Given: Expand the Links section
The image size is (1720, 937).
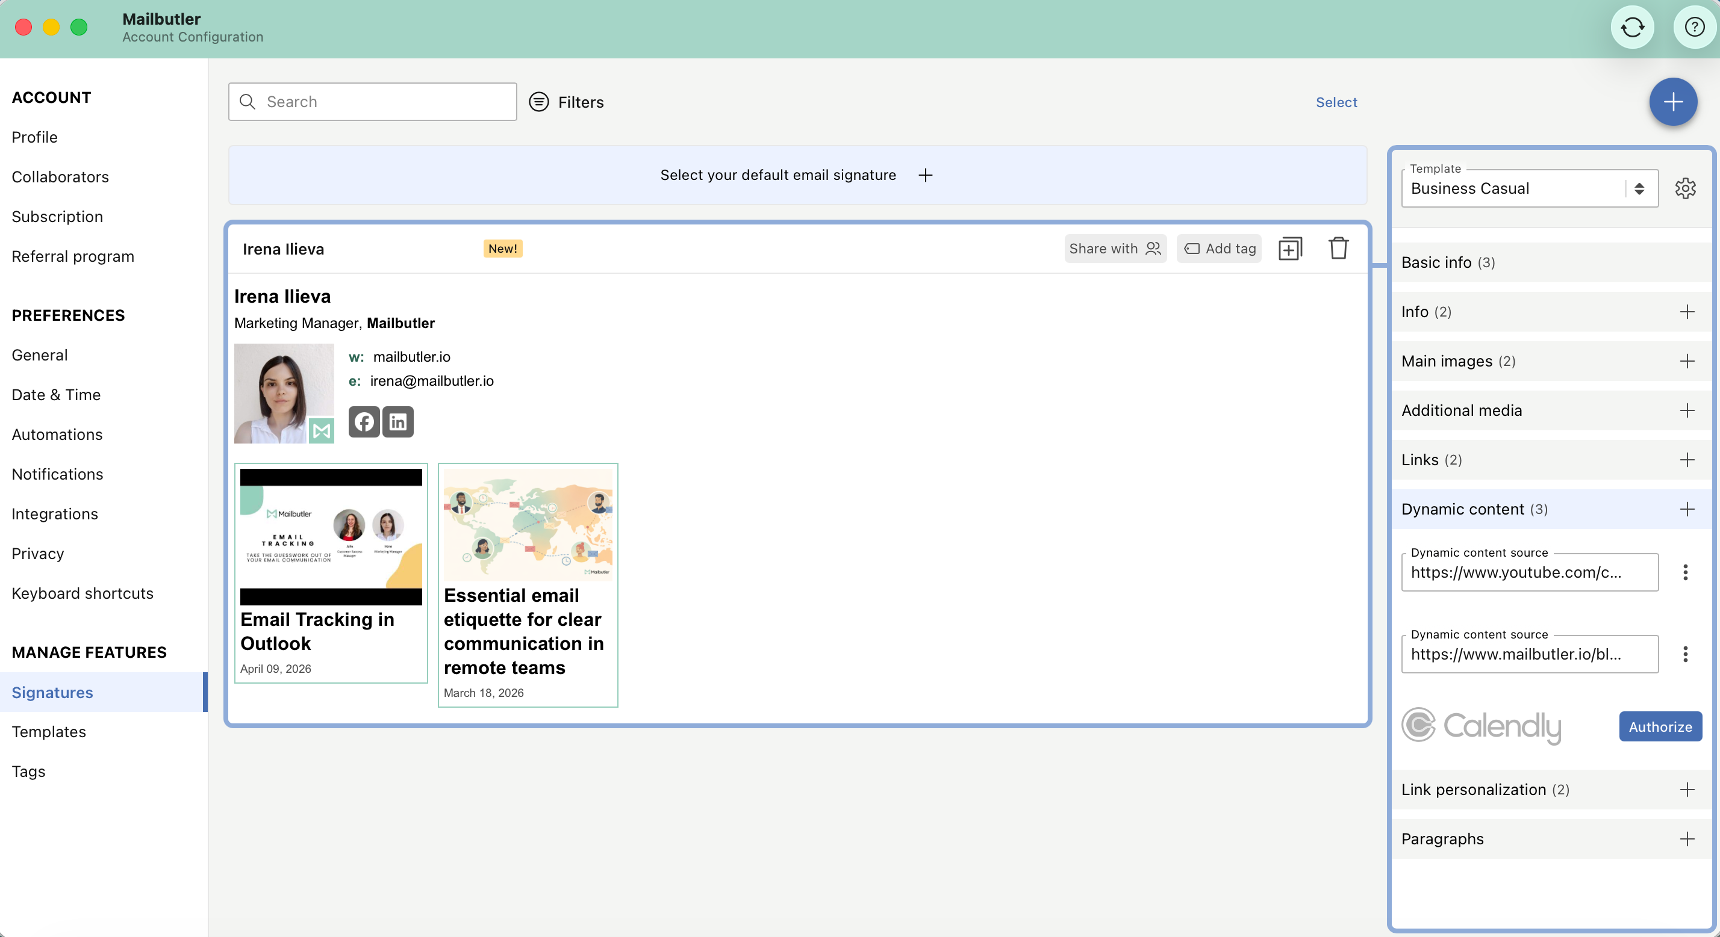Looking at the screenshot, I should pos(1551,460).
